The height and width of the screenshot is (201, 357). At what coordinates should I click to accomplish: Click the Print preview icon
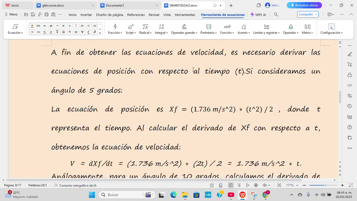point(53,15)
